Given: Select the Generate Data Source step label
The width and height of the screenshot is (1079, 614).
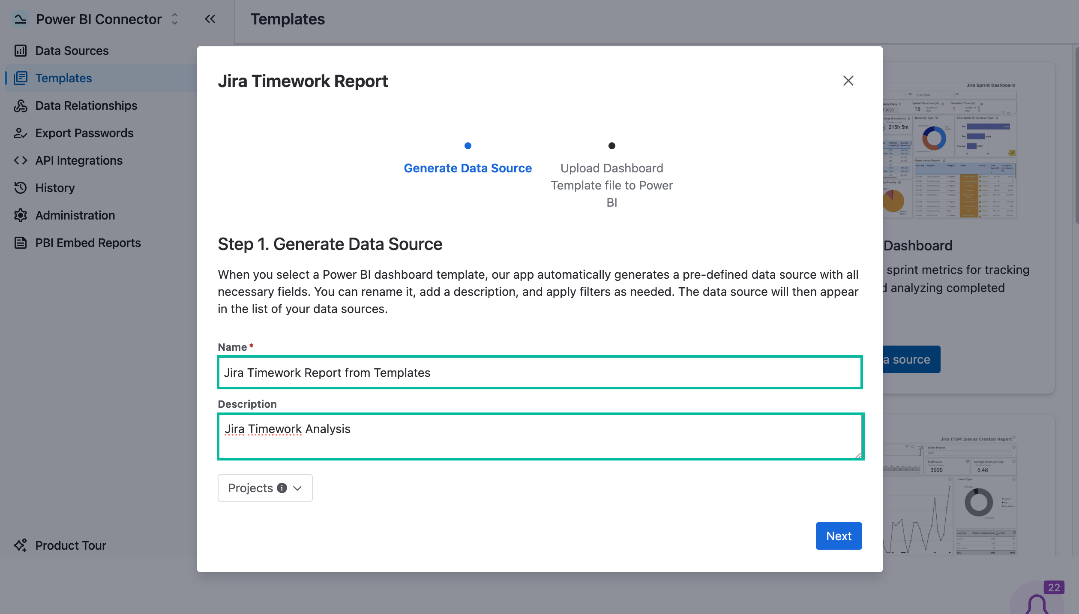Looking at the screenshot, I should [468, 168].
